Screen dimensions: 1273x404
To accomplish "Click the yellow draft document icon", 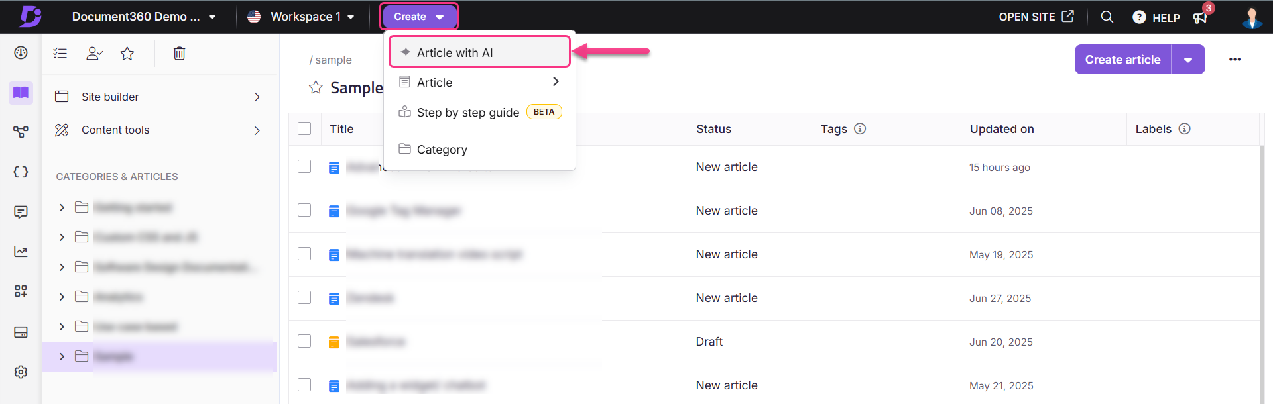I will click(334, 342).
